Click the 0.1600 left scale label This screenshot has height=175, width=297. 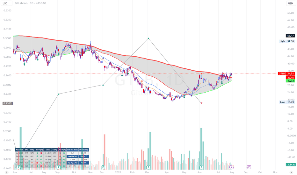(7, 168)
